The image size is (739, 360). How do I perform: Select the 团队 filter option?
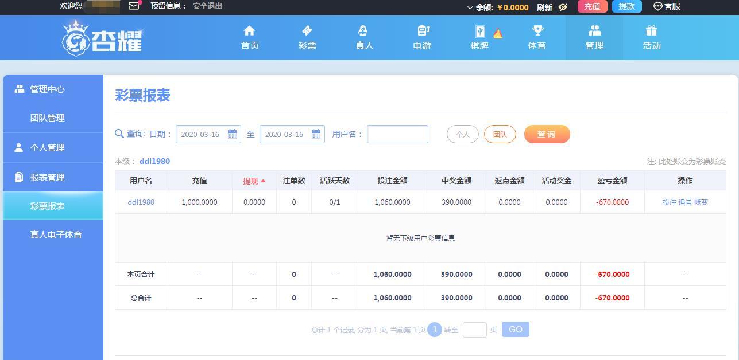tap(500, 134)
